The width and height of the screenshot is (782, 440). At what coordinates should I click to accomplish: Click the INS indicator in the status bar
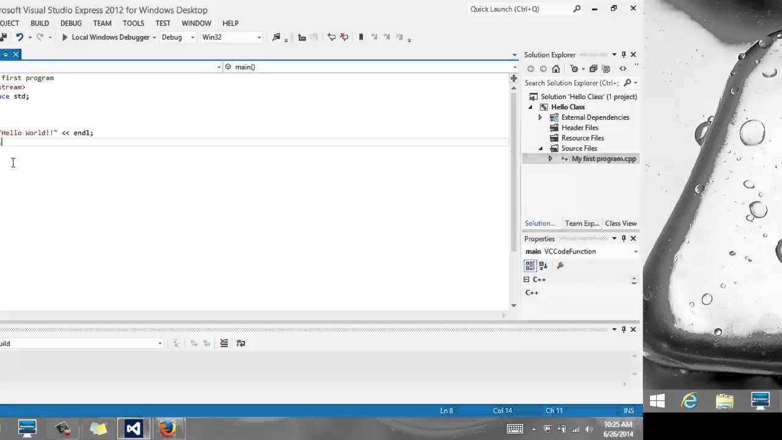[x=629, y=411]
